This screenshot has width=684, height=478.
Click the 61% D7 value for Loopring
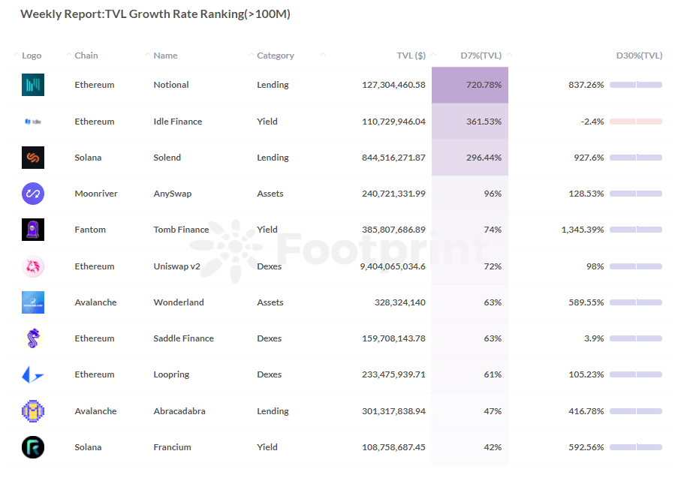point(493,374)
